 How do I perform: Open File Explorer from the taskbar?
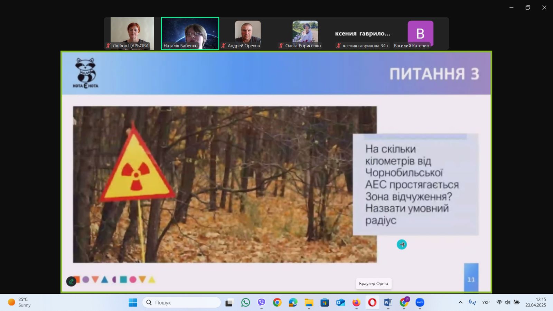click(309, 302)
